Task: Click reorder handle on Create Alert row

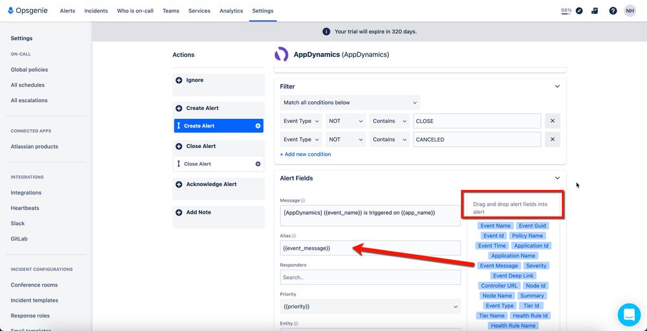Action: [x=179, y=126]
